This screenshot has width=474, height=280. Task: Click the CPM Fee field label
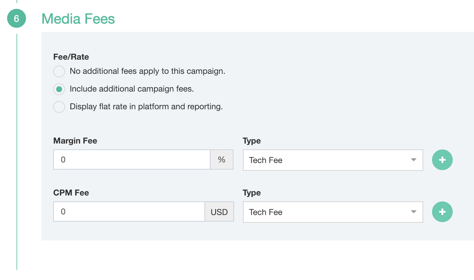pos(71,193)
